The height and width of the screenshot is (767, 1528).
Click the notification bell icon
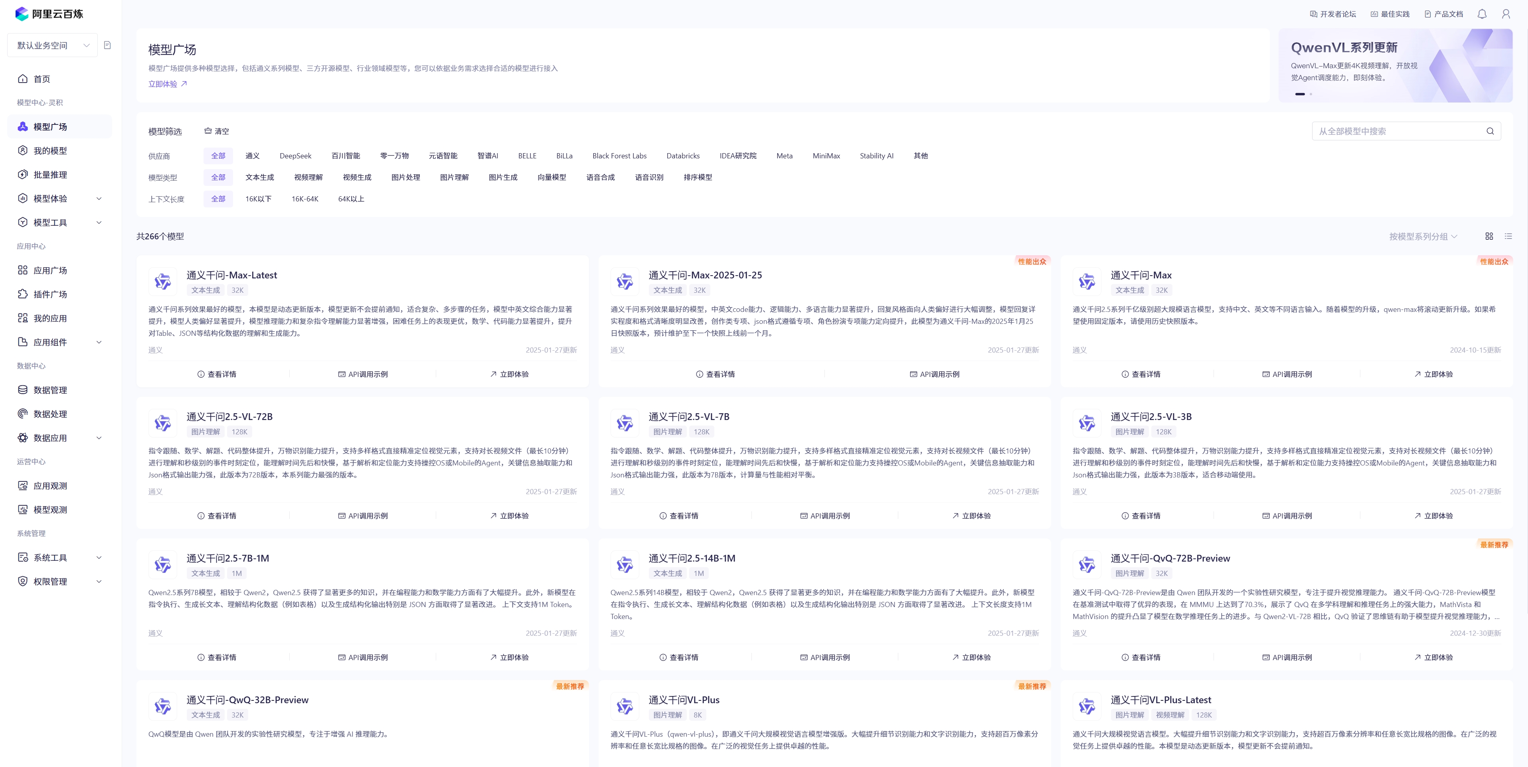1482,14
